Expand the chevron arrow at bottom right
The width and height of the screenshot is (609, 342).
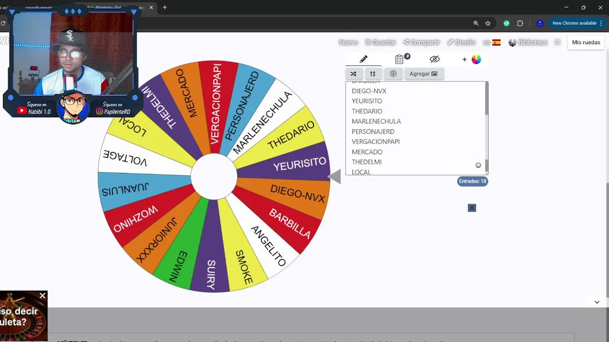coord(597,302)
